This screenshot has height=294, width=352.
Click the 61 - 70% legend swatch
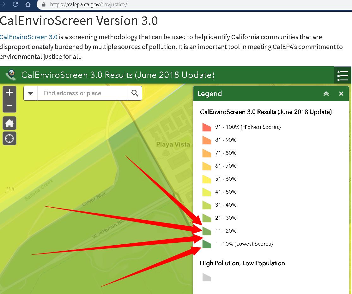click(x=207, y=166)
